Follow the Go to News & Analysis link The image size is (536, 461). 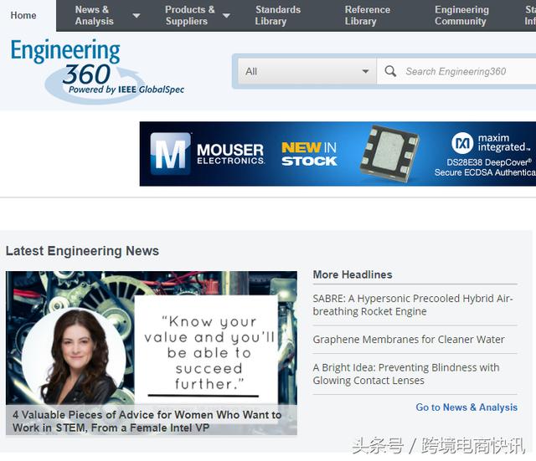[x=466, y=407]
